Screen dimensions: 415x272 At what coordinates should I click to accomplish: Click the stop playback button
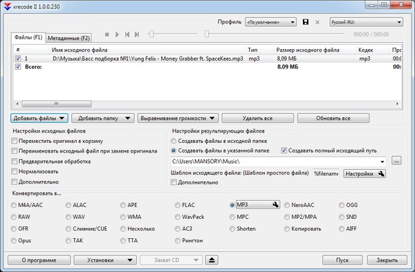tap(107, 35)
